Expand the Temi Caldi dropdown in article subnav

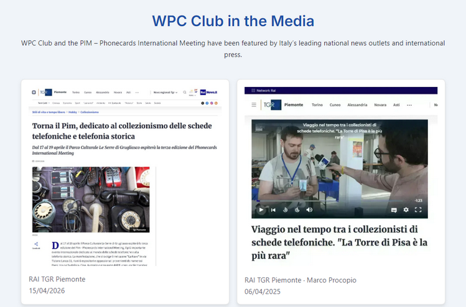pyautogui.click(x=43, y=103)
